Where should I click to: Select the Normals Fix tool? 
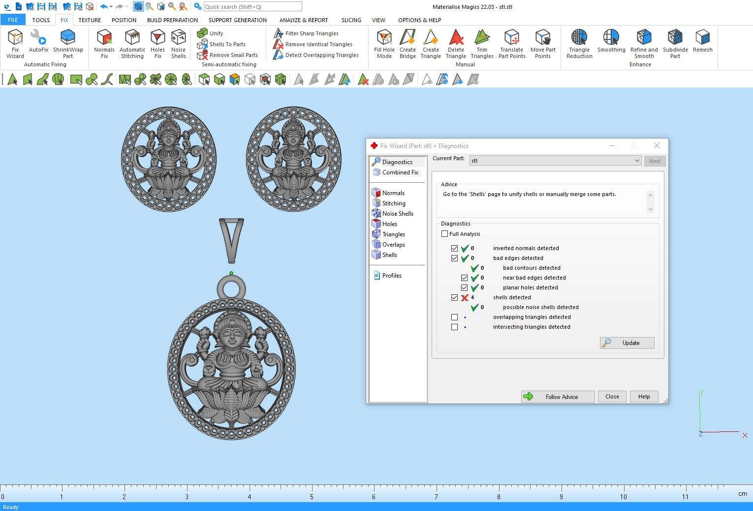pos(104,43)
